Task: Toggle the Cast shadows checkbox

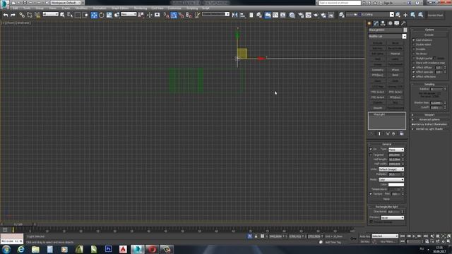Action: (414, 40)
